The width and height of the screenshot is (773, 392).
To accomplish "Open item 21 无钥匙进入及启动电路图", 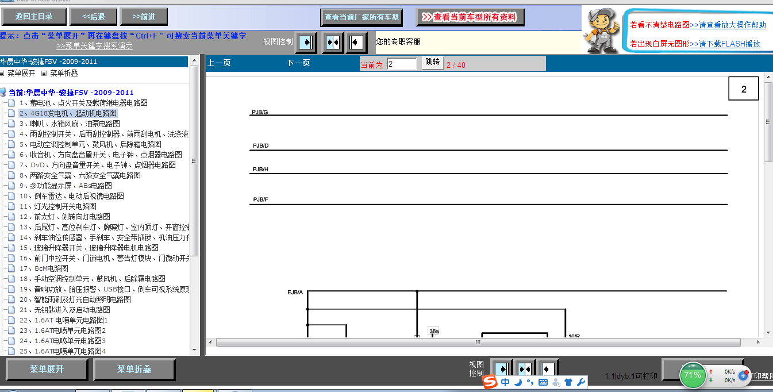I will pos(64,310).
